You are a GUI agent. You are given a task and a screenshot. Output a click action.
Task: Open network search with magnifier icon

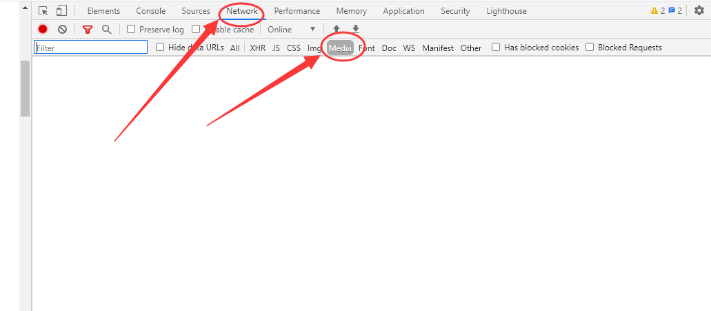coord(106,30)
